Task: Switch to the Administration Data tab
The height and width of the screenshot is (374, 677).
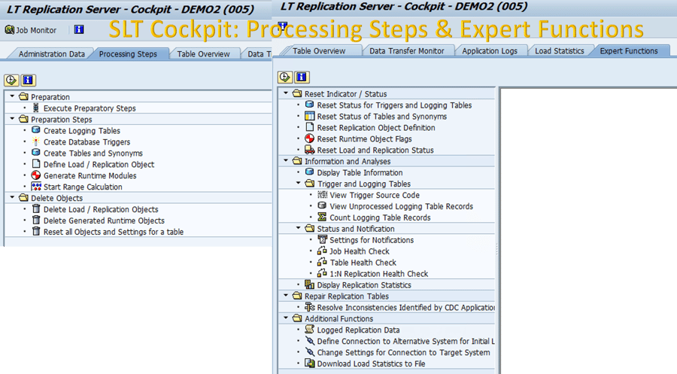Action: 51,54
